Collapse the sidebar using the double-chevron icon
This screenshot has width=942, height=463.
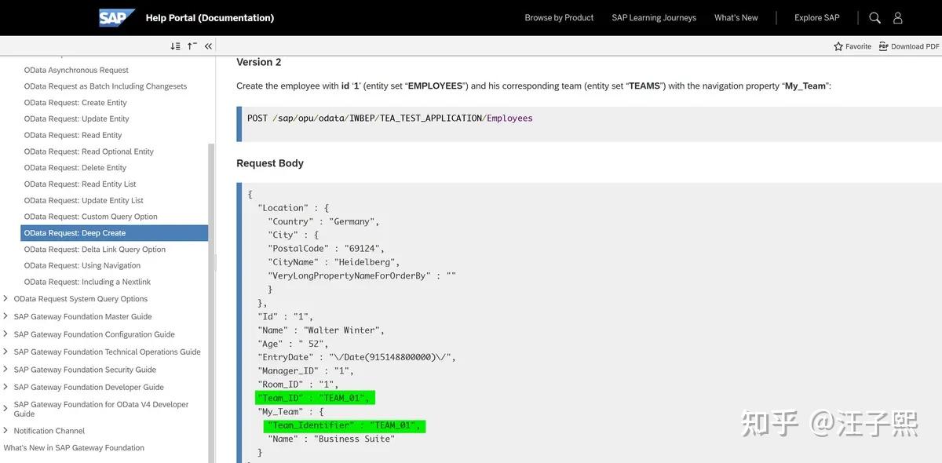[x=207, y=46]
